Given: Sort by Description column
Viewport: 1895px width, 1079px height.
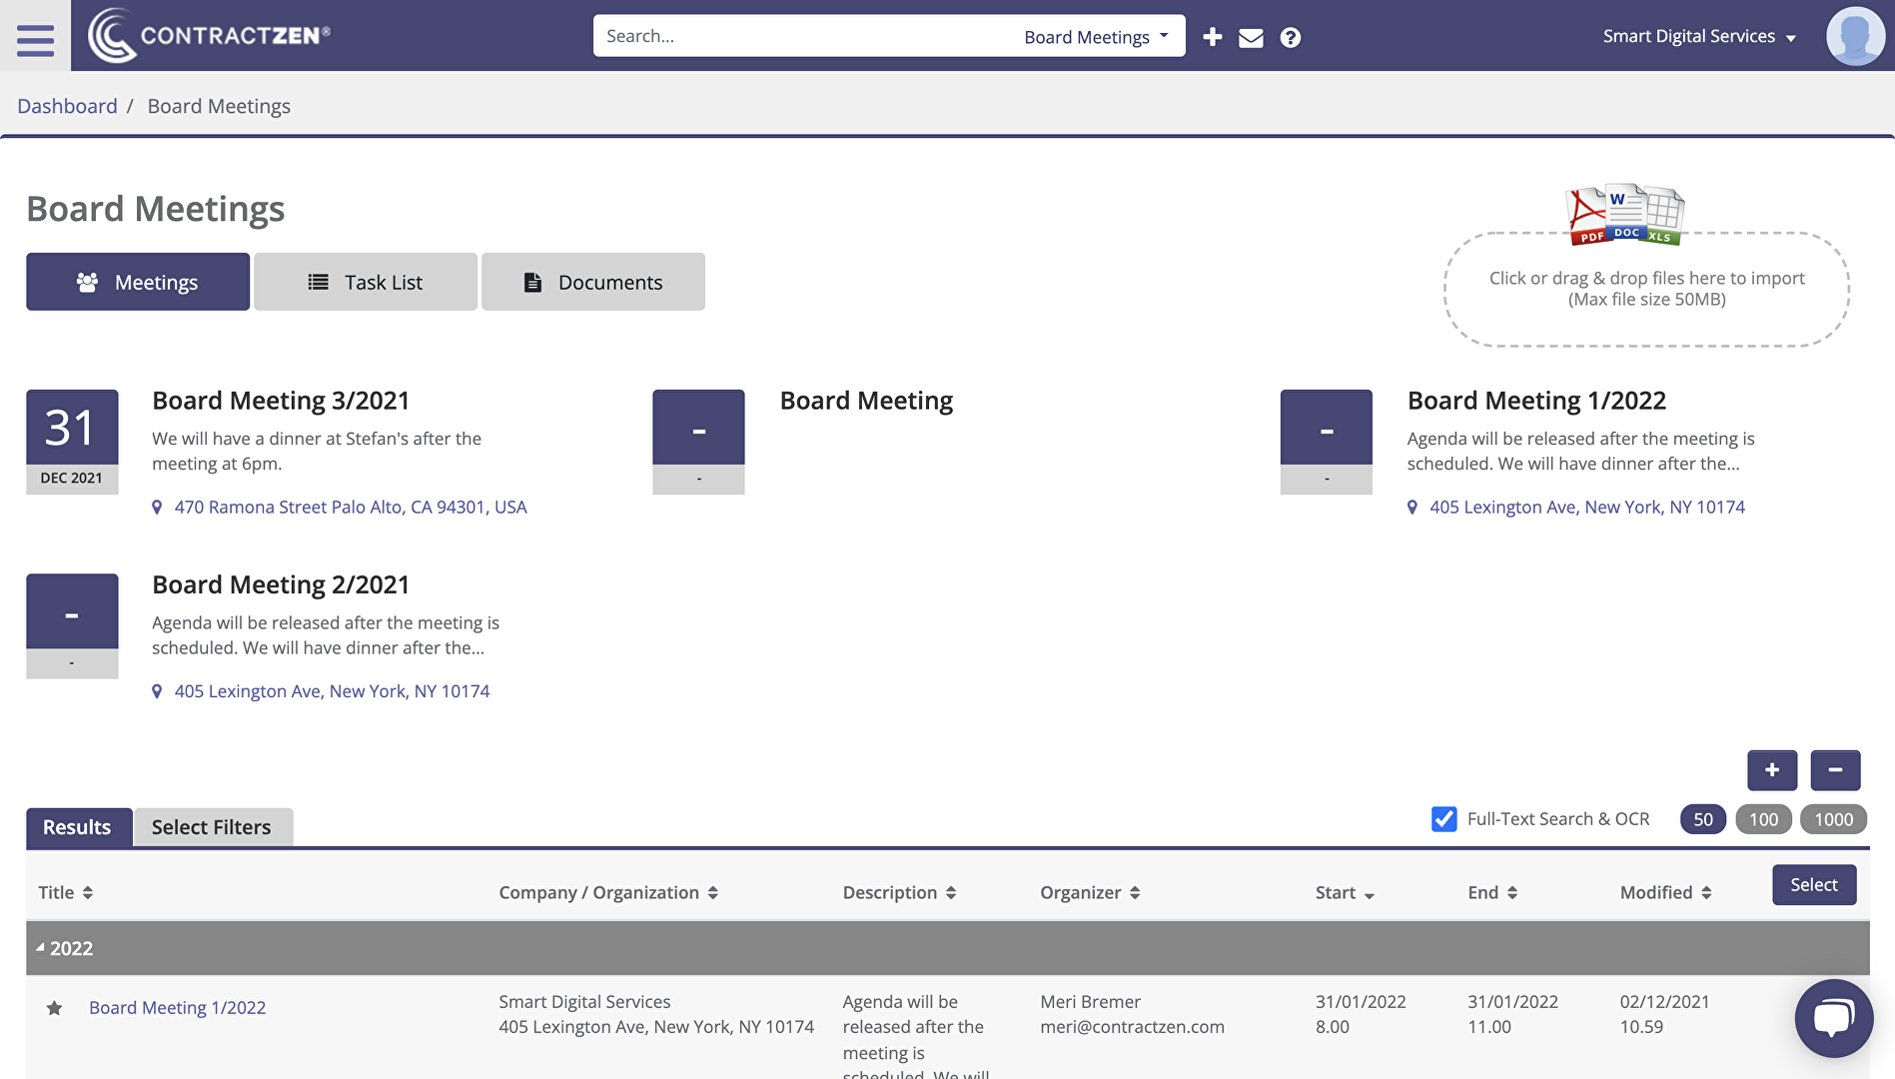Looking at the screenshot, I should (899, 892).
